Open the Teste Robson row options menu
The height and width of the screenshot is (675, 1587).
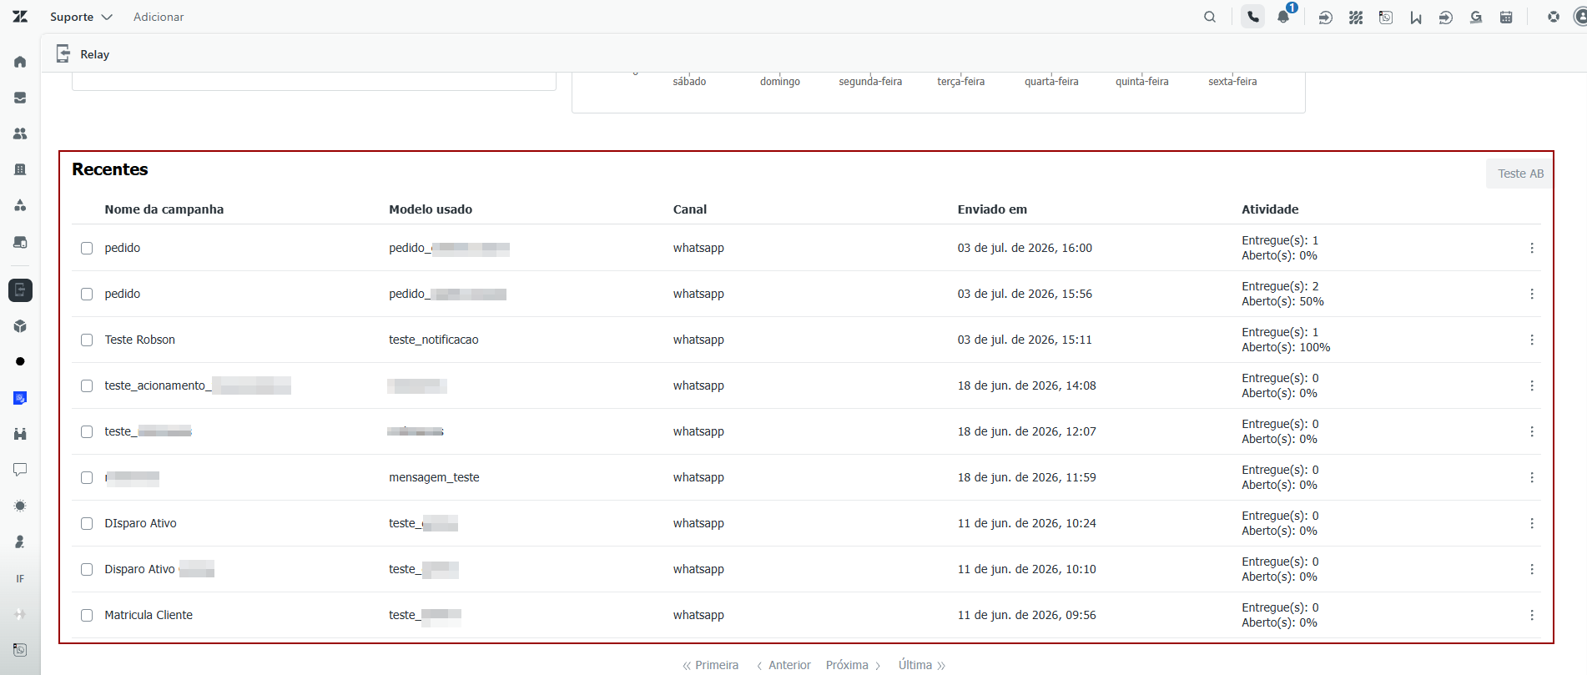point(1532,340)
